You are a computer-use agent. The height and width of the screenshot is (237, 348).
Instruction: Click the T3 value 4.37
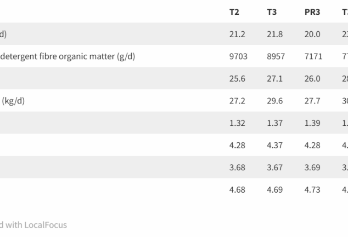point(275,146)
